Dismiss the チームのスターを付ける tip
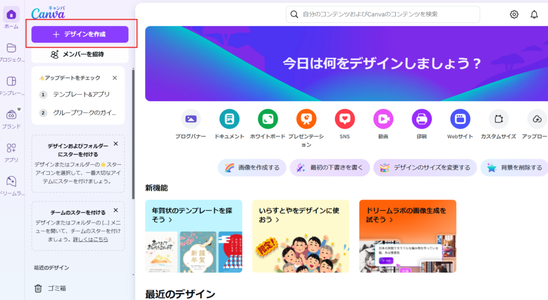This screenshot has width=548, height=300. pos(116,210)
